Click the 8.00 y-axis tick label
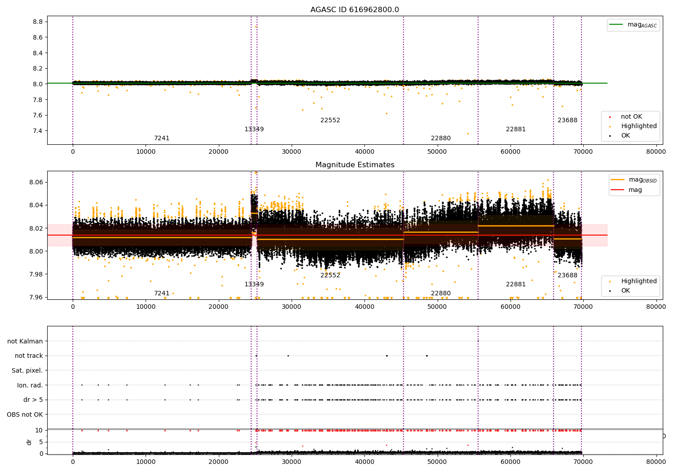The height and width of the screenshot is (472, 674). click(36, 251)
